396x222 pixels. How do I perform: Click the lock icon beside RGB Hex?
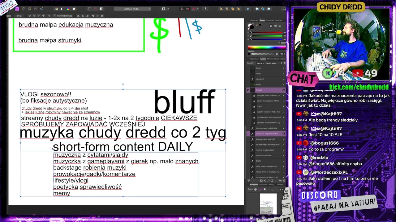[271, 26]
